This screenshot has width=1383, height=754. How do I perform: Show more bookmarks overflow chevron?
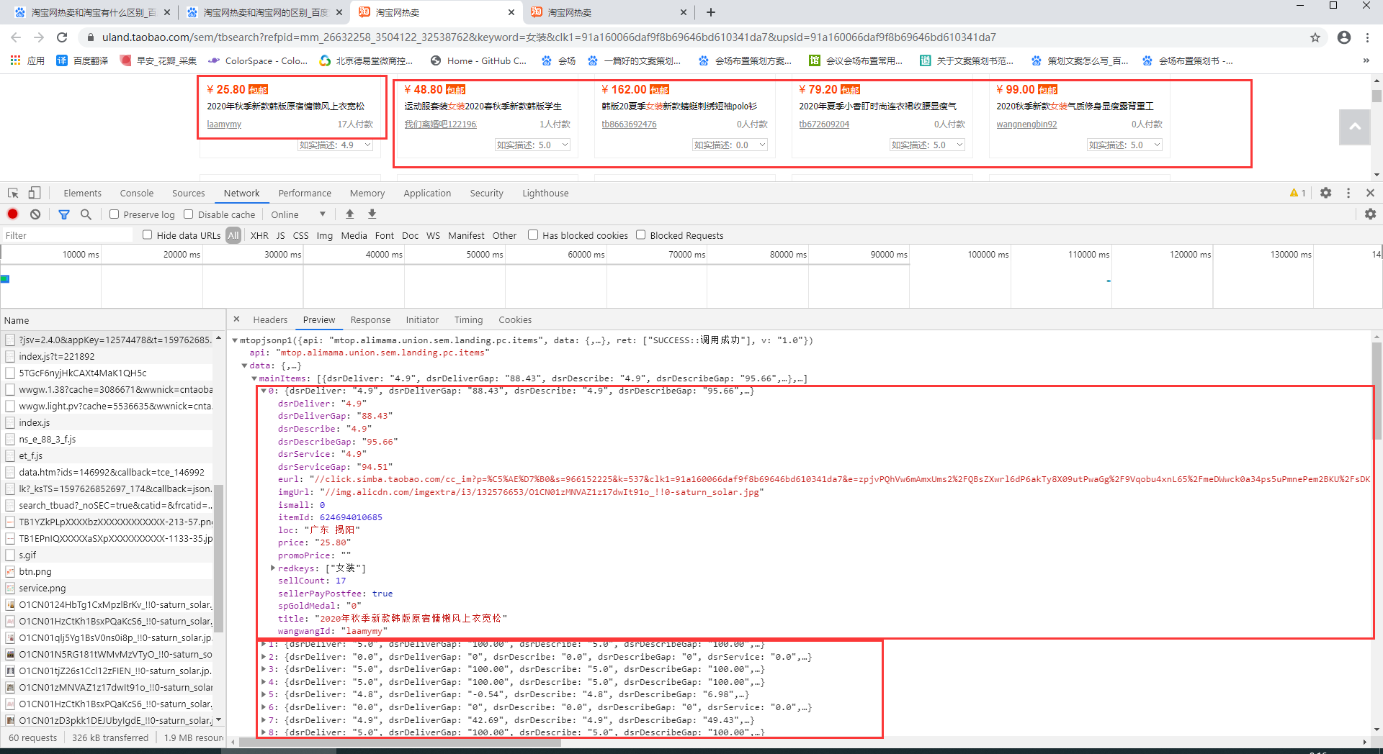(1366, 60)
